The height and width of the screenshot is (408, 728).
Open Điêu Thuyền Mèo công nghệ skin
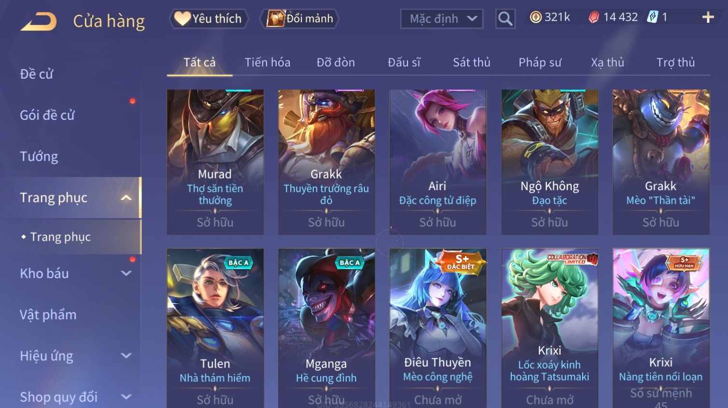pyautogui.click(x=438, y=328)
